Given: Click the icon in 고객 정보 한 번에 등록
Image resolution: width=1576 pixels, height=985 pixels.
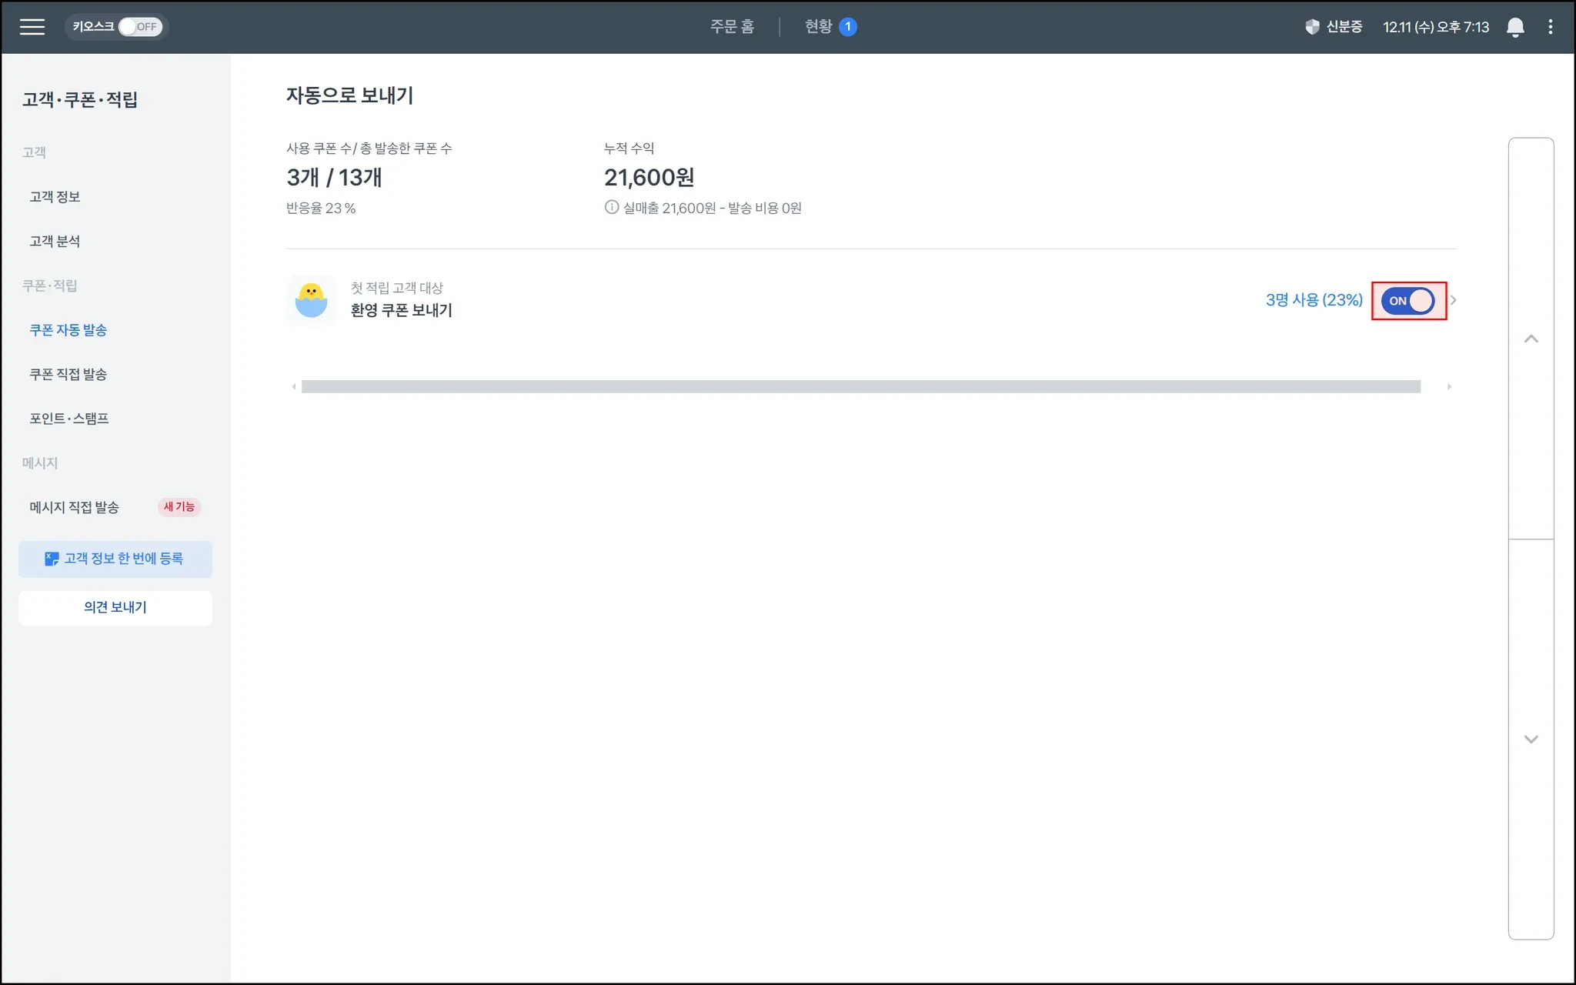Looking at the screenshot, I should (52, 559).
